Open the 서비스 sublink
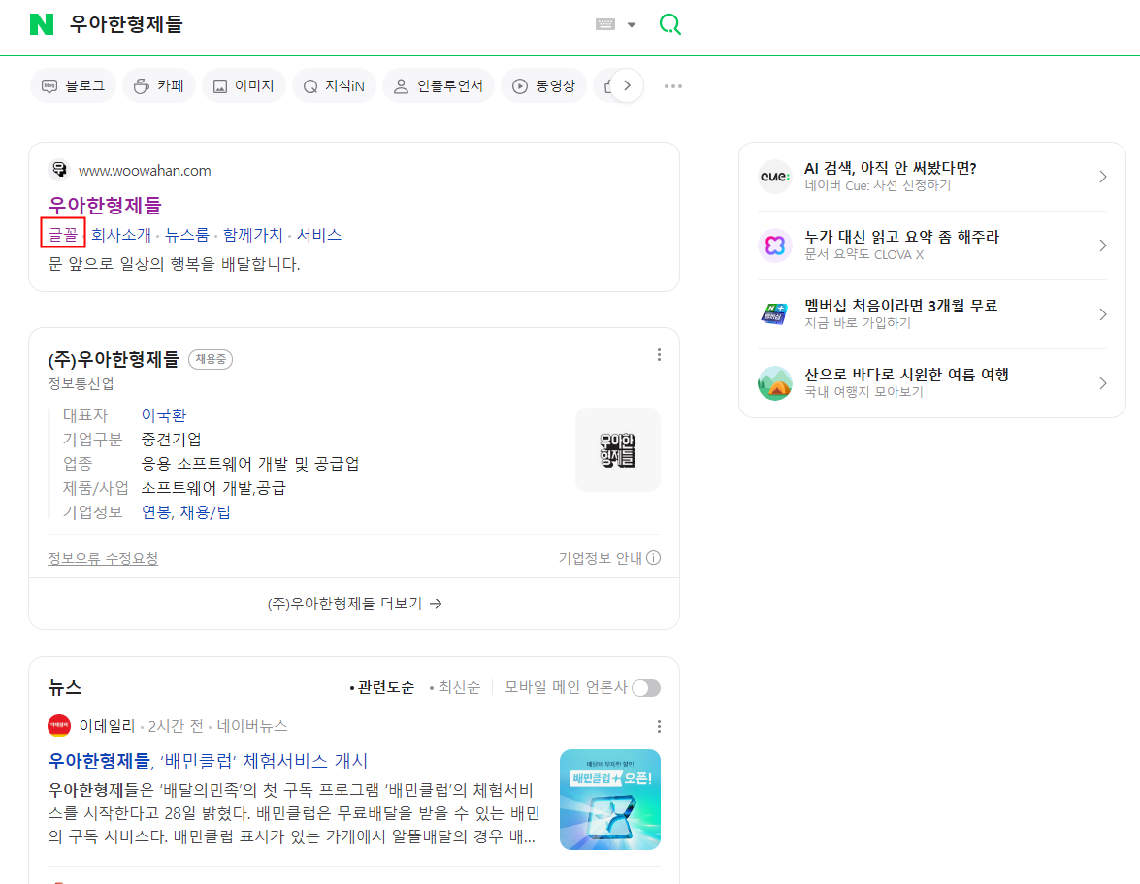The width and height of the screenshot is (1140, 884). click(x=319, y=235)
